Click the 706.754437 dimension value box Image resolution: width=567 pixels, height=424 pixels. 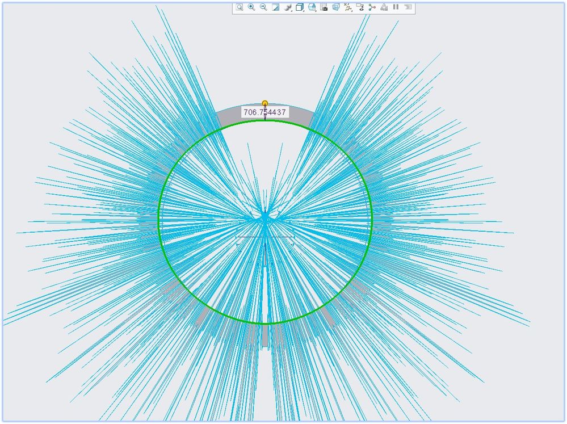(x=265, y=112)
